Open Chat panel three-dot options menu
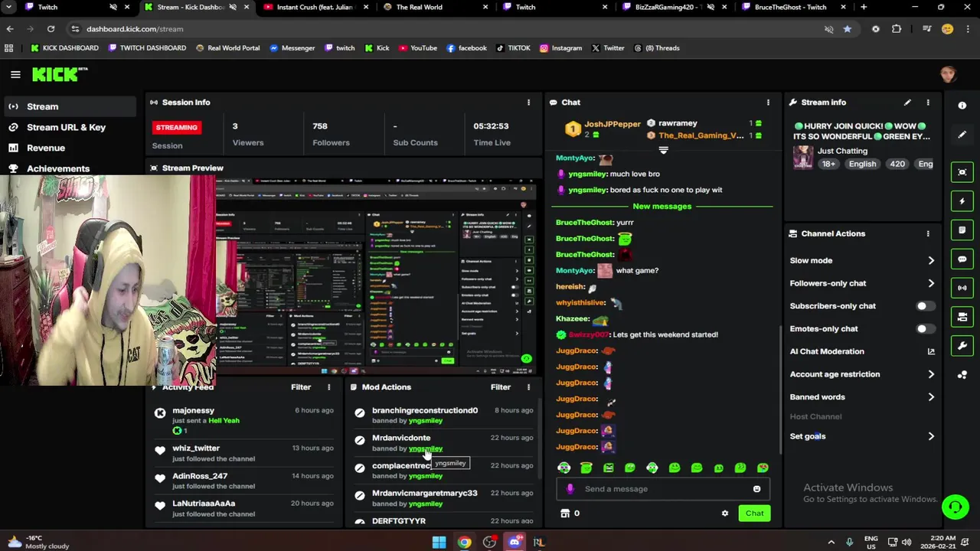 point(768,103)
